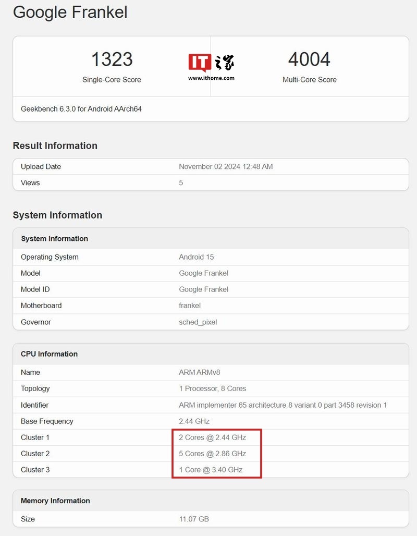Select the upload date November 02 2024 value
Image resolution: width=417 pixels, height=536 pixels.
tap(226, 167)
